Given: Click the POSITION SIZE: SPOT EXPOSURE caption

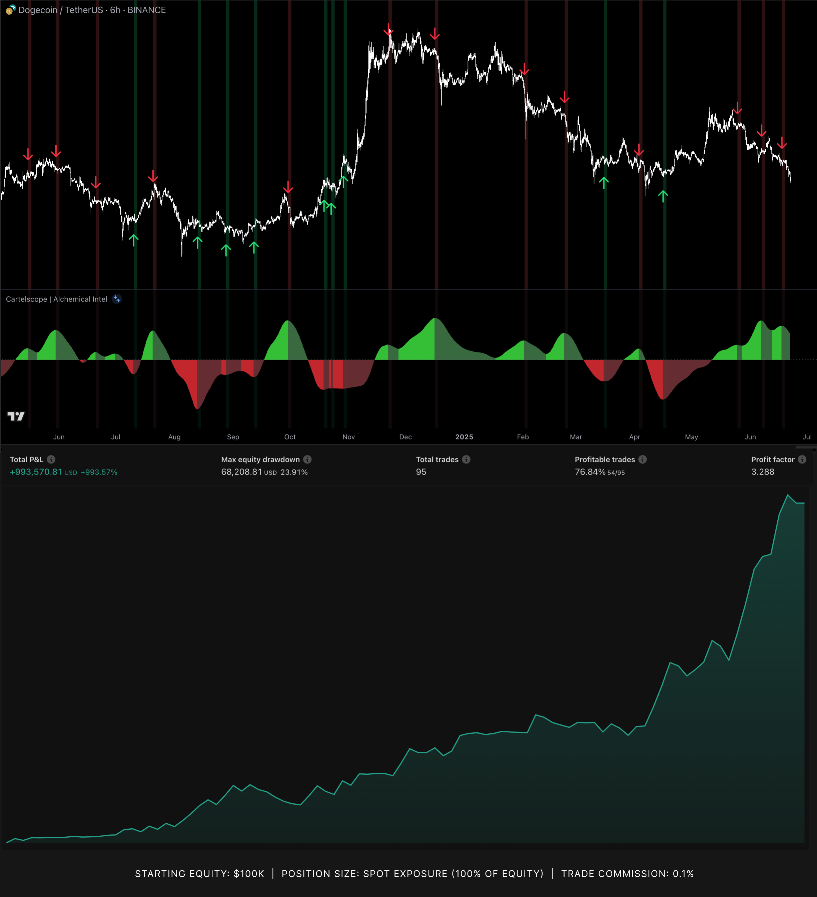Looking at the screenshot, I should coord(412,874).
